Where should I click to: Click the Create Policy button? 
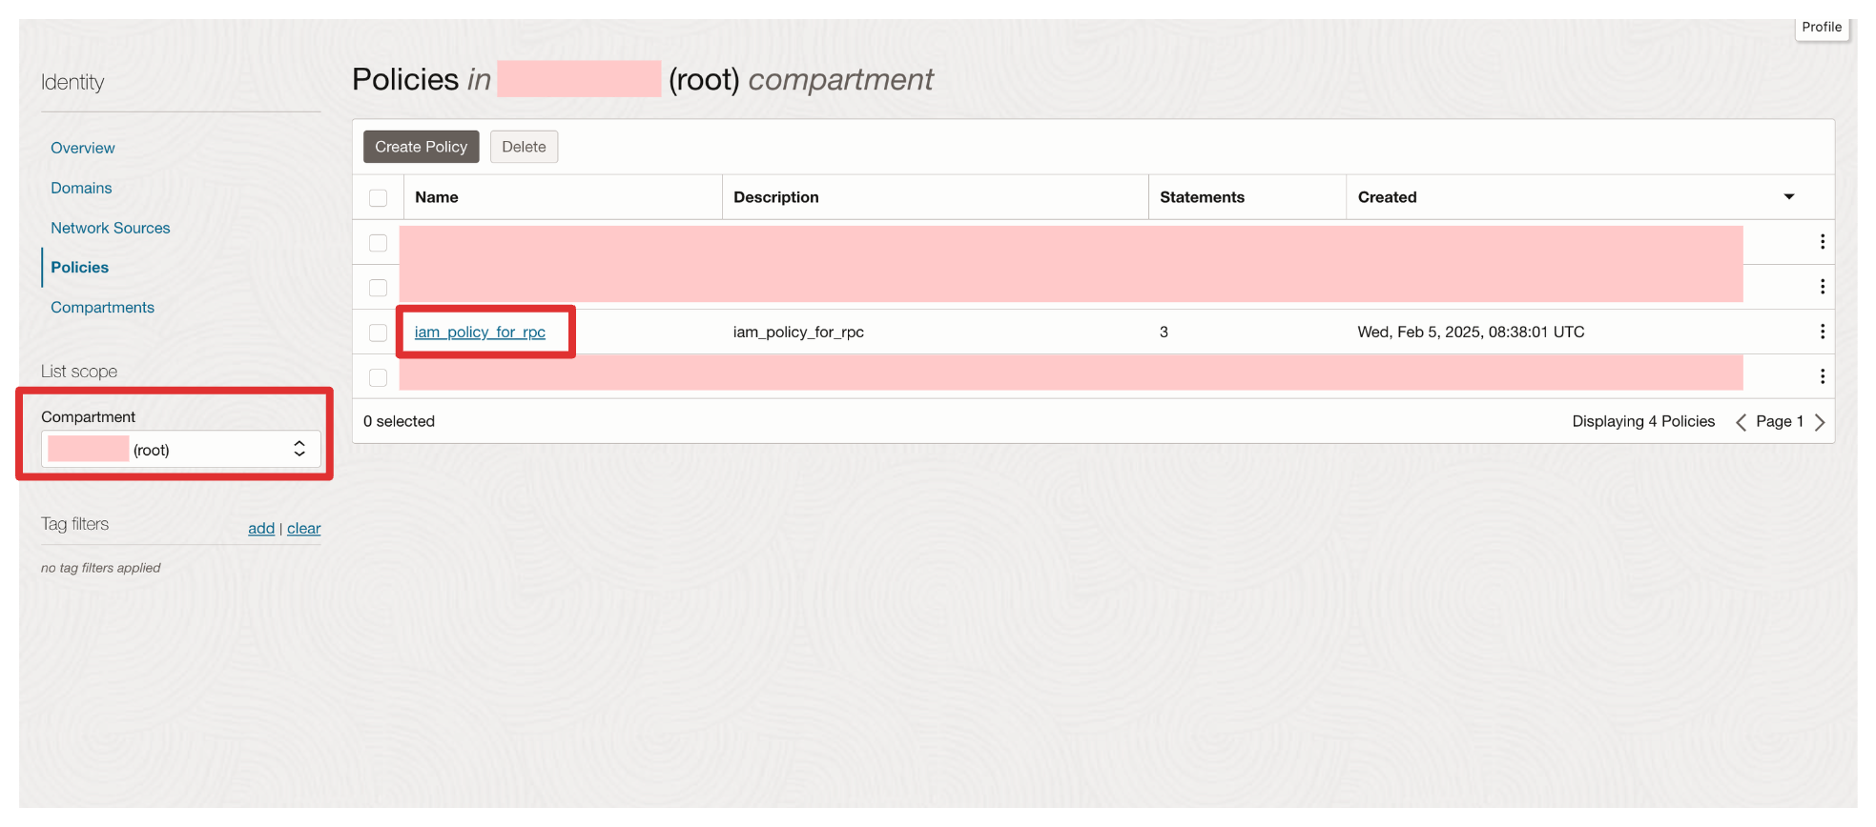click(421, 147)
